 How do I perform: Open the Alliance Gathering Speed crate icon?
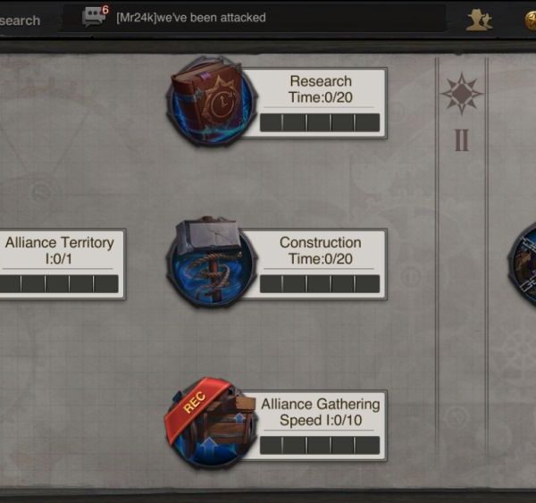coord(210,423)
